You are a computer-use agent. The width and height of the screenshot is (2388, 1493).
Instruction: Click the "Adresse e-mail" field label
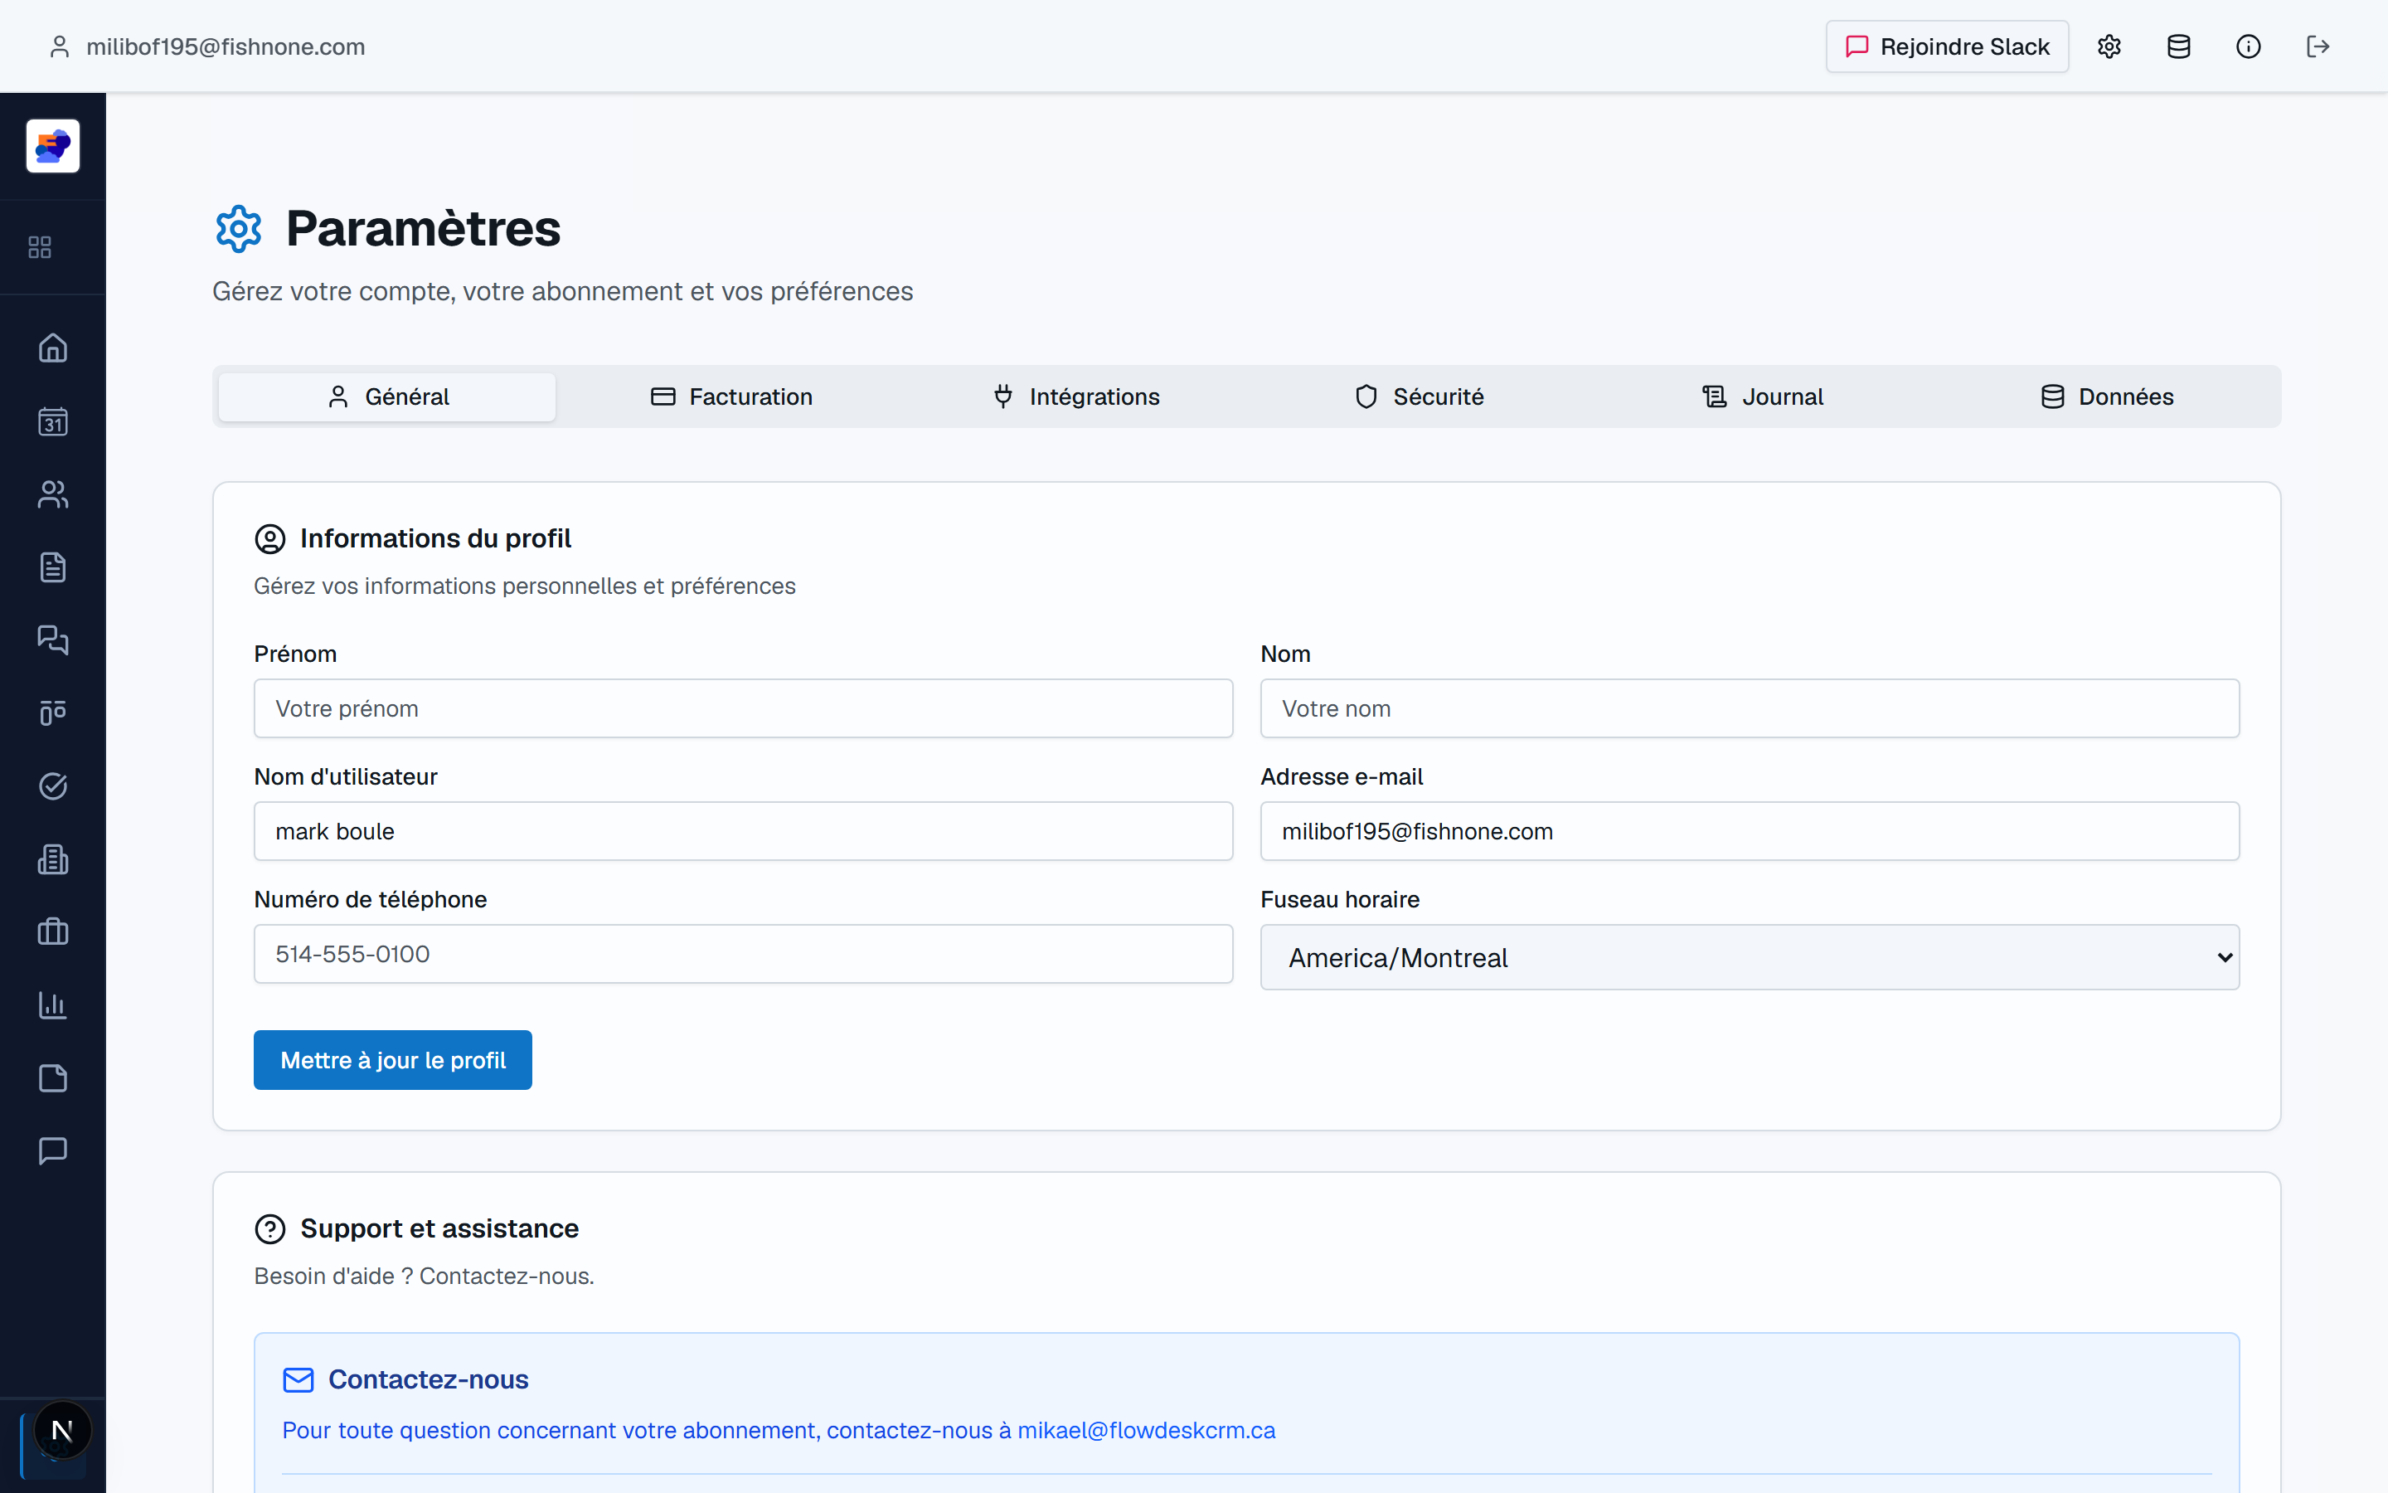pos(1341,776)
